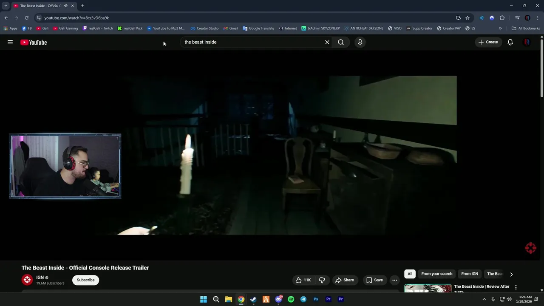544x306 pixels.
Task: Open Spotify from the taskbar
Action: click(x=291, y=299)
